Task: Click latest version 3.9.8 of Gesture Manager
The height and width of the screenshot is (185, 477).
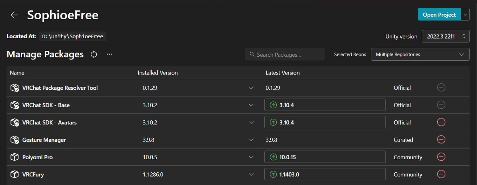Action: 271,140
